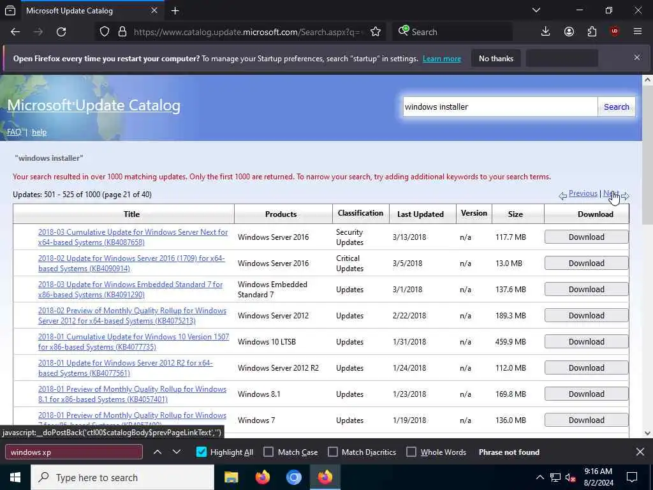Image resolution: width=653 pixels, height=490 pixels.
Task: Click the right arrow next-page icon
Action: point(625,196)
